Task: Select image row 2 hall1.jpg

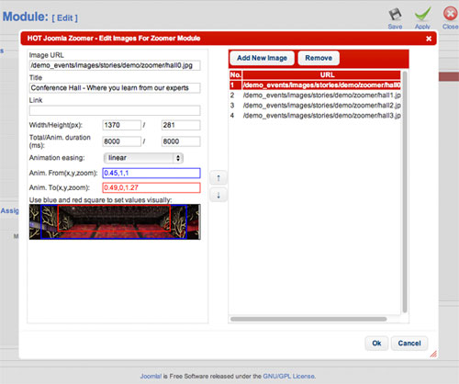Action: point(315,96)
